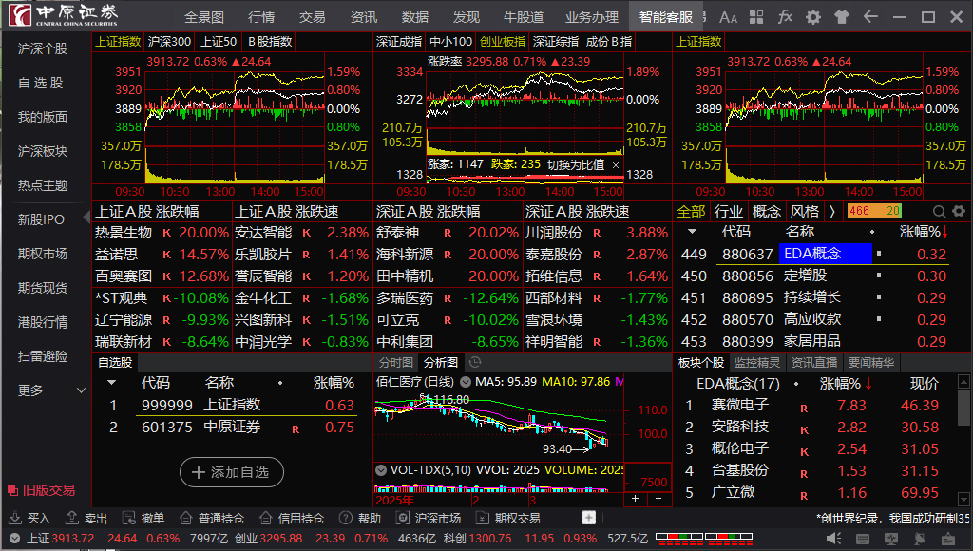Zoom out the chart with the minus button
The height and width of the screenshot is (551, 973).
point(658,498)
